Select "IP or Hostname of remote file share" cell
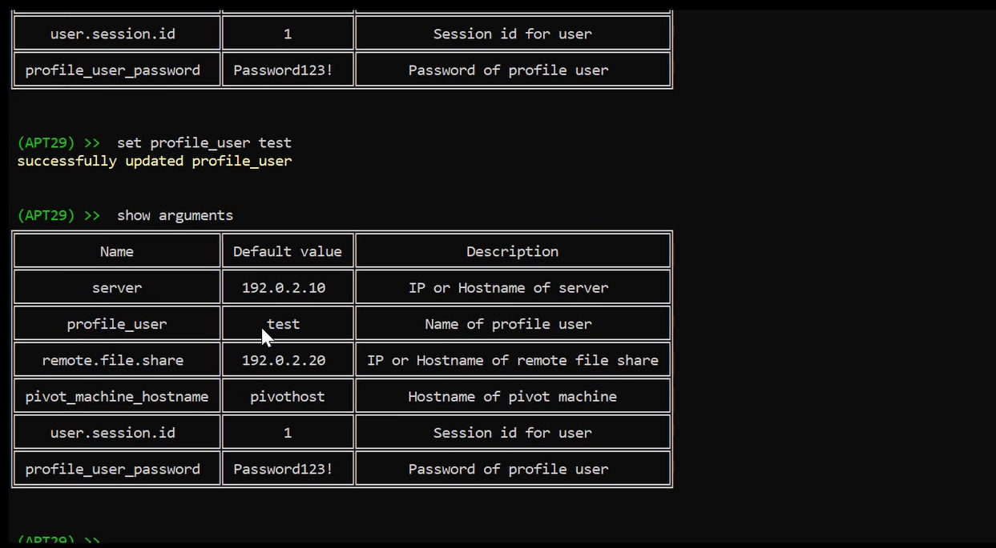 coord(513,360)
